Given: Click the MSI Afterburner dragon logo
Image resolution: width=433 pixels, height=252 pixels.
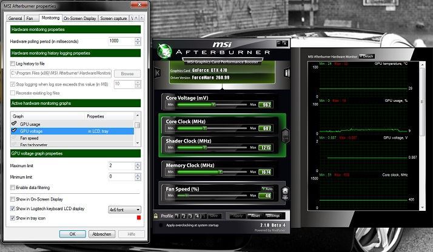Looking at the screenshot, I should 164,51.
